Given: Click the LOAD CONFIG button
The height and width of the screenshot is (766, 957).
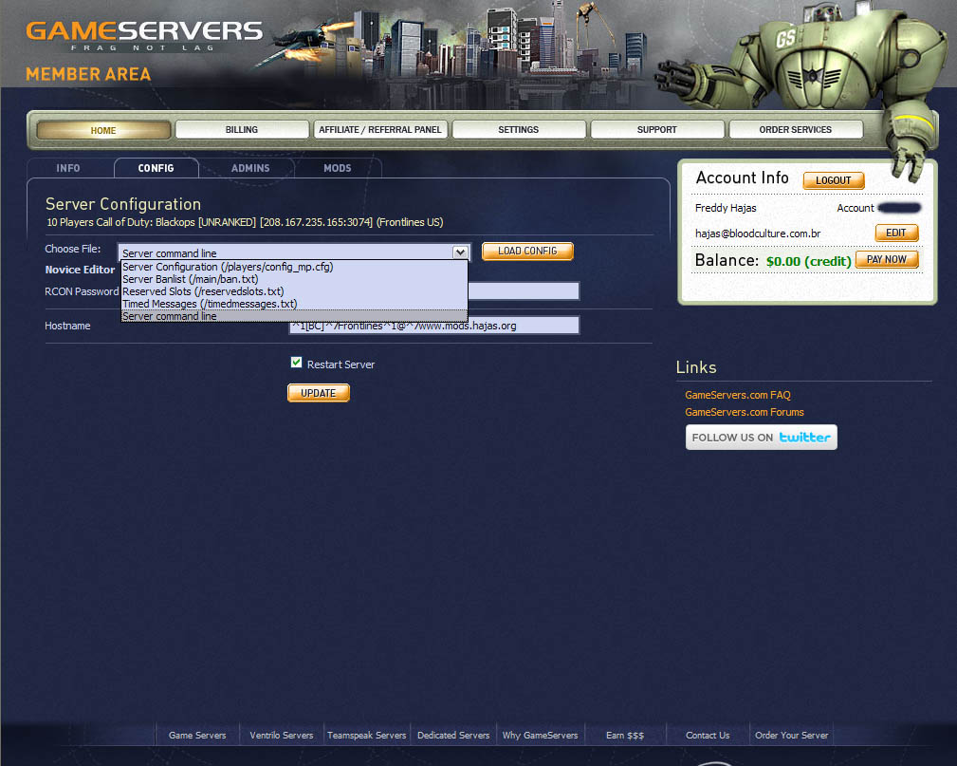Looking at the screenshot, I should pos(527,251).
